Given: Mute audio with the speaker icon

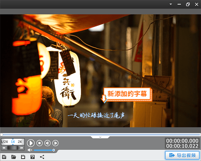Looking at the screenshot, I should (30, 150).
